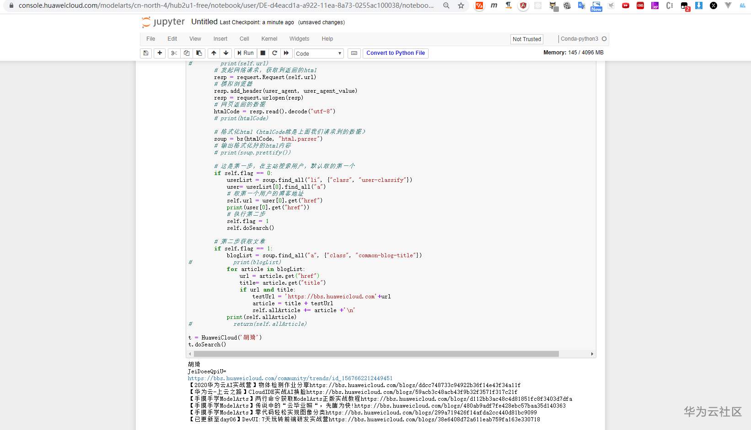Click the right arrow of the cell scrollbar
751x430 pixels.
pyautogui.click(x=592, y=354)
